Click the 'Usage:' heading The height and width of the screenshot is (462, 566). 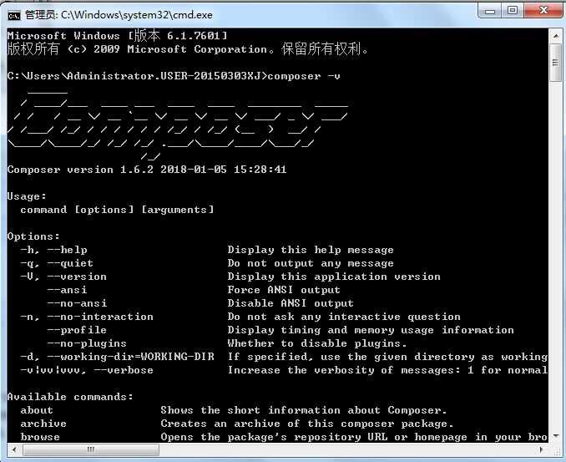[x=27, y=196]
